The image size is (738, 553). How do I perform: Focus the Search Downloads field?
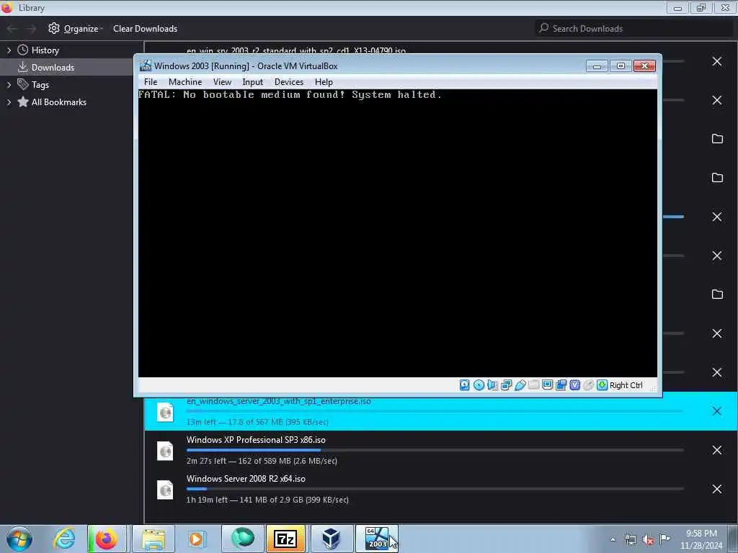633,29
